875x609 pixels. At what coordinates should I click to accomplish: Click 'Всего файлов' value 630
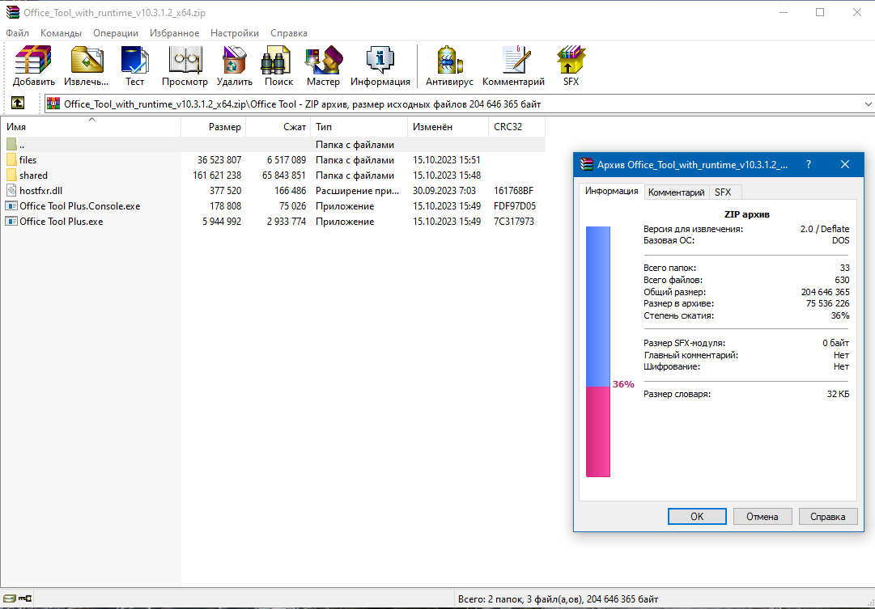842,280
